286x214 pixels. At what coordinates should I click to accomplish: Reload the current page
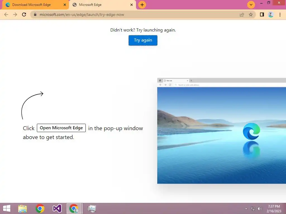coord(24,14)
